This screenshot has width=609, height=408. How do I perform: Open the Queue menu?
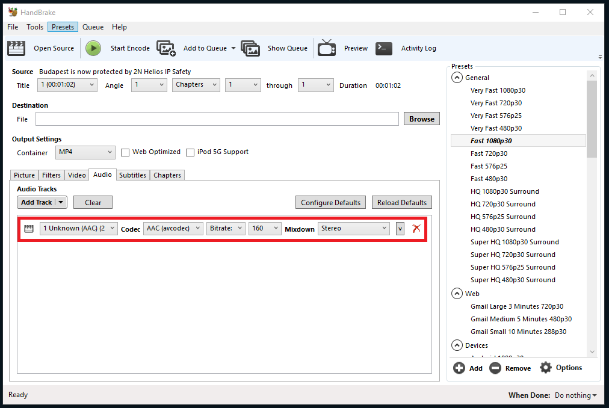[x=93, y=27]
